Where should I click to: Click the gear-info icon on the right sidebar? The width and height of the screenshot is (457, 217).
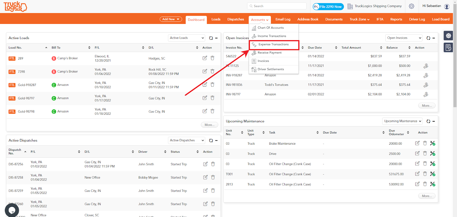click(x=448, y=36)
